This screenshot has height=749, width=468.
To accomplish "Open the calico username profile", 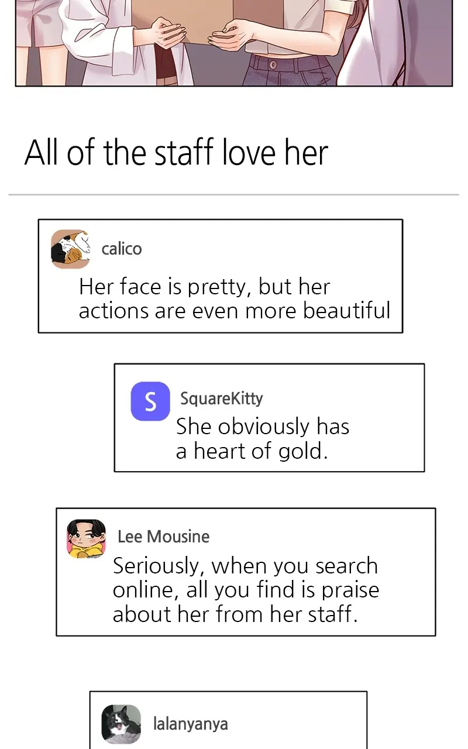I will coord(122,249).
